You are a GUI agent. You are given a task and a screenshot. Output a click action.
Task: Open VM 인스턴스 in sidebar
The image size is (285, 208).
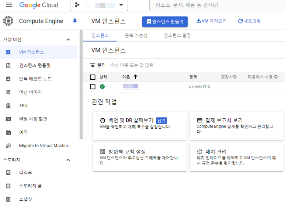39,52
